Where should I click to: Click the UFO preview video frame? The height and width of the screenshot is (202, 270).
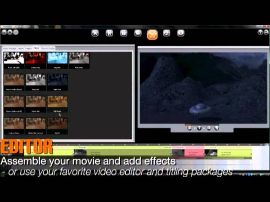tap(203, 88)
